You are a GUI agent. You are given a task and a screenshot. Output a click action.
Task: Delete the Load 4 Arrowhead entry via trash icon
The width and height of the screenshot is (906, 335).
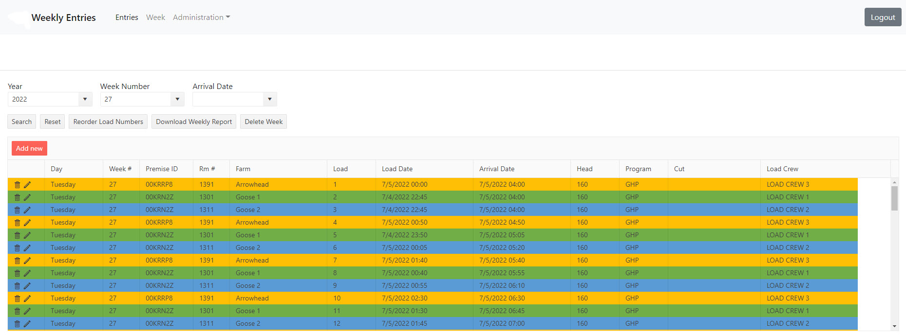tap(18, 223)
